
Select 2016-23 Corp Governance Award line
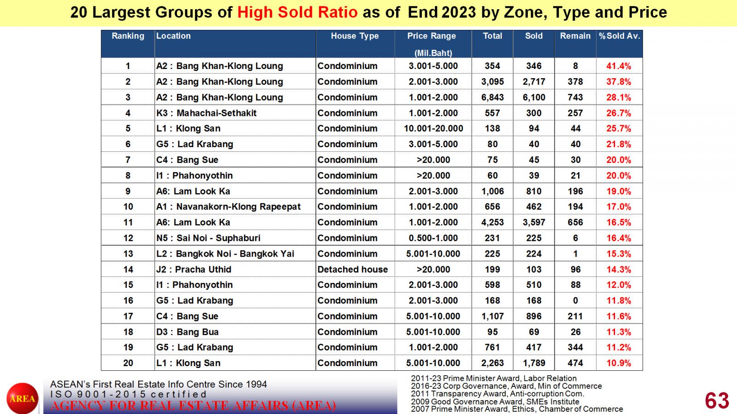pos(506,386)
